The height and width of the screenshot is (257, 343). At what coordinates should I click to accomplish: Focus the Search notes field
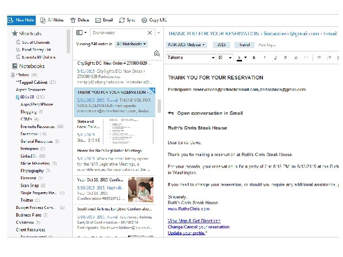coord(118,33)
